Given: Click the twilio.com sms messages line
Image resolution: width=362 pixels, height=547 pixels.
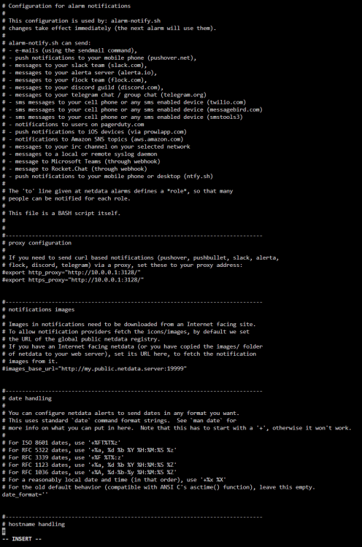Looking at the screenshot, I should (x=124, y=102).
